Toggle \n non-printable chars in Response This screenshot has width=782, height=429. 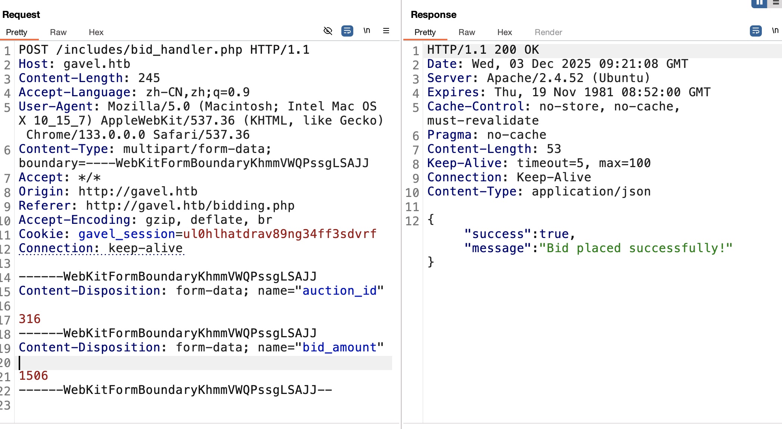tap(775, 31)
